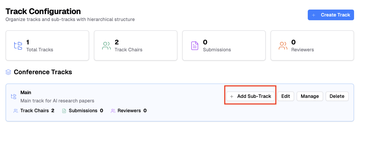
Task: Click the track icon next to Main
Action: pos(14,97)
